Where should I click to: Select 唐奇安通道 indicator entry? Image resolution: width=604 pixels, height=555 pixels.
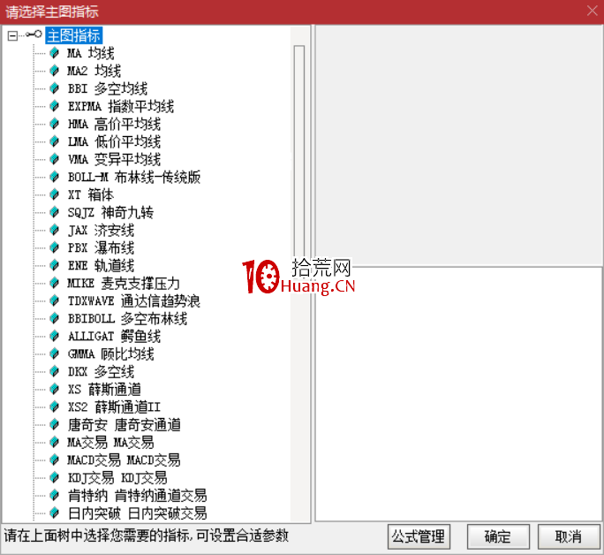(125, 424)
